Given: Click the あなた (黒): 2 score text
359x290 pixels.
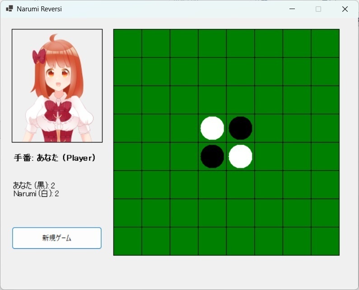Looking at the screenshot, I should click(34, 185).
